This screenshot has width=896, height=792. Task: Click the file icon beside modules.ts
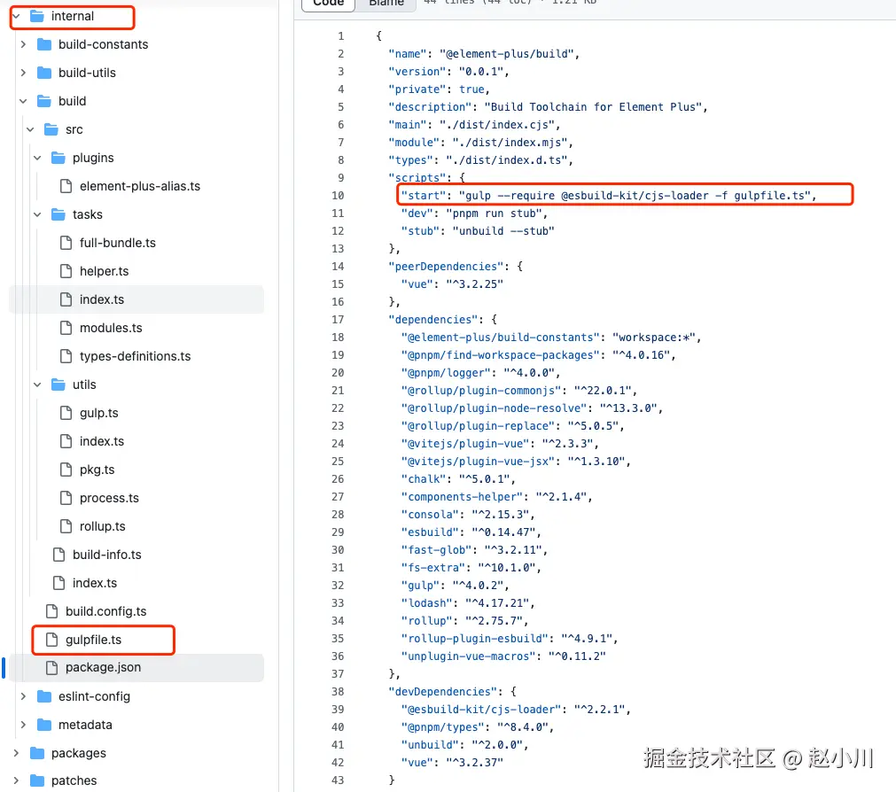tap(66, 328)
